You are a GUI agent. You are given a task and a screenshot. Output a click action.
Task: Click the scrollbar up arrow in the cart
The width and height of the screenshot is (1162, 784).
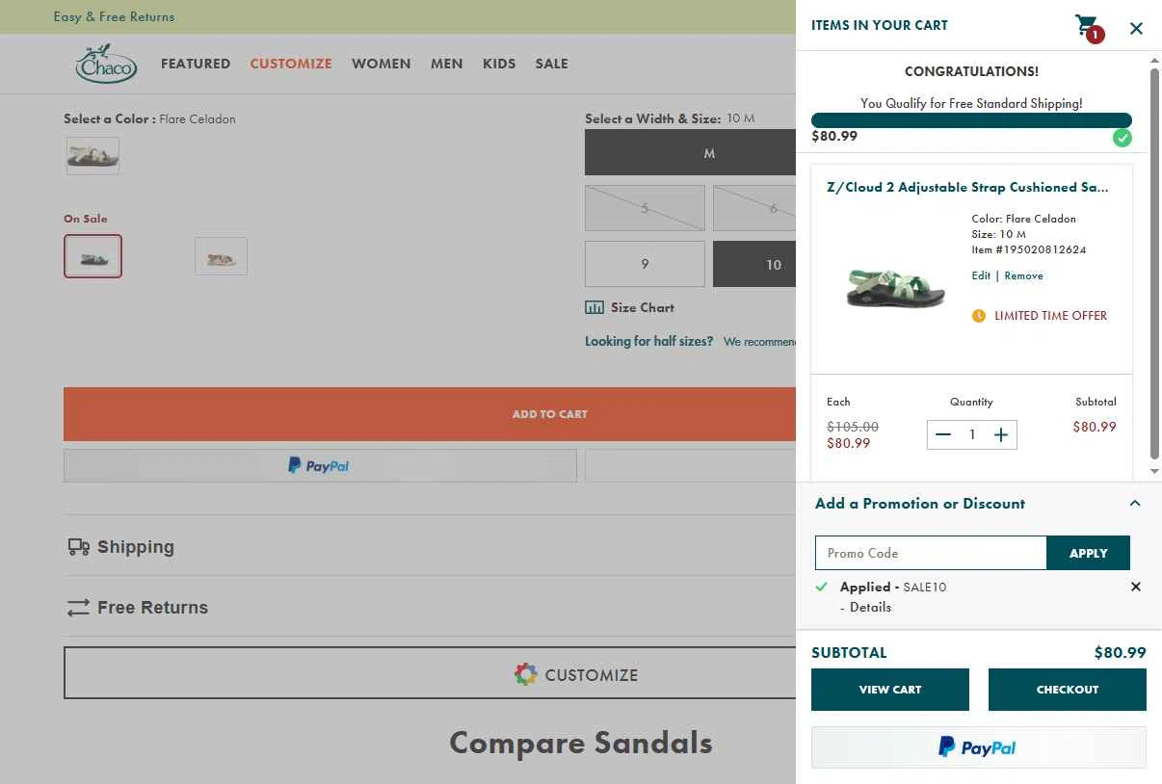pyautogui.click(x=1154, y=62)
